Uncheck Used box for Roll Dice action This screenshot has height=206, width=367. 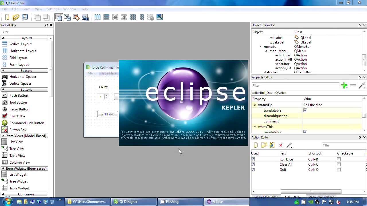253,159
